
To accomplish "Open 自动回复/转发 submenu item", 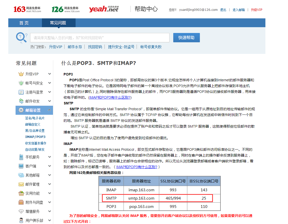I will [35, 150].
